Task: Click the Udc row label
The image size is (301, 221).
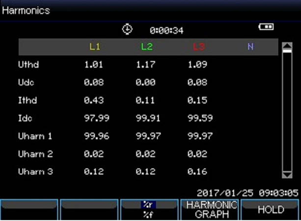Action: click(27, 83)
